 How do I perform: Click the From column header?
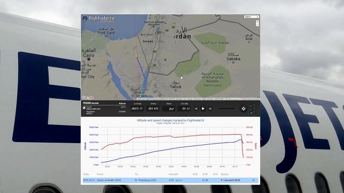[100, 174]
